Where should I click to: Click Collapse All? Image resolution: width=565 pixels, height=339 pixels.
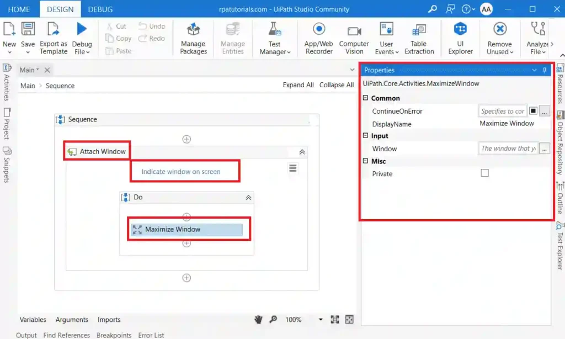coord(337,85)
